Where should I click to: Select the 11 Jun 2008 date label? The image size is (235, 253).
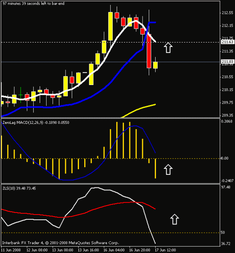11,250
